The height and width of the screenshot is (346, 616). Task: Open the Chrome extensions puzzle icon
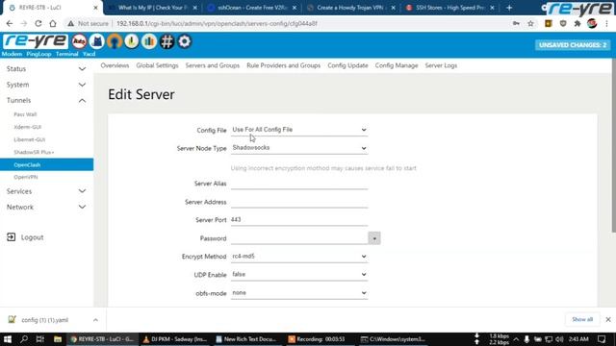click(577, 23)
